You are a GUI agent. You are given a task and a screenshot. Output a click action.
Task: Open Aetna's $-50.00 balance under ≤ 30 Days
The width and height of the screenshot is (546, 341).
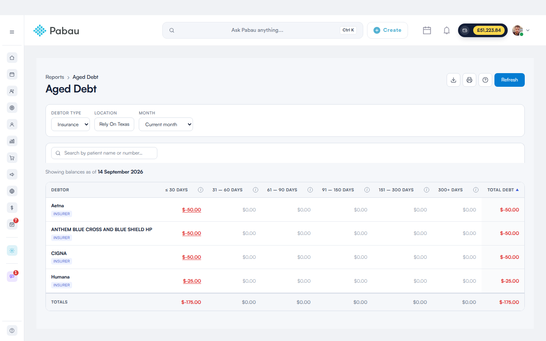click(191, 210)
